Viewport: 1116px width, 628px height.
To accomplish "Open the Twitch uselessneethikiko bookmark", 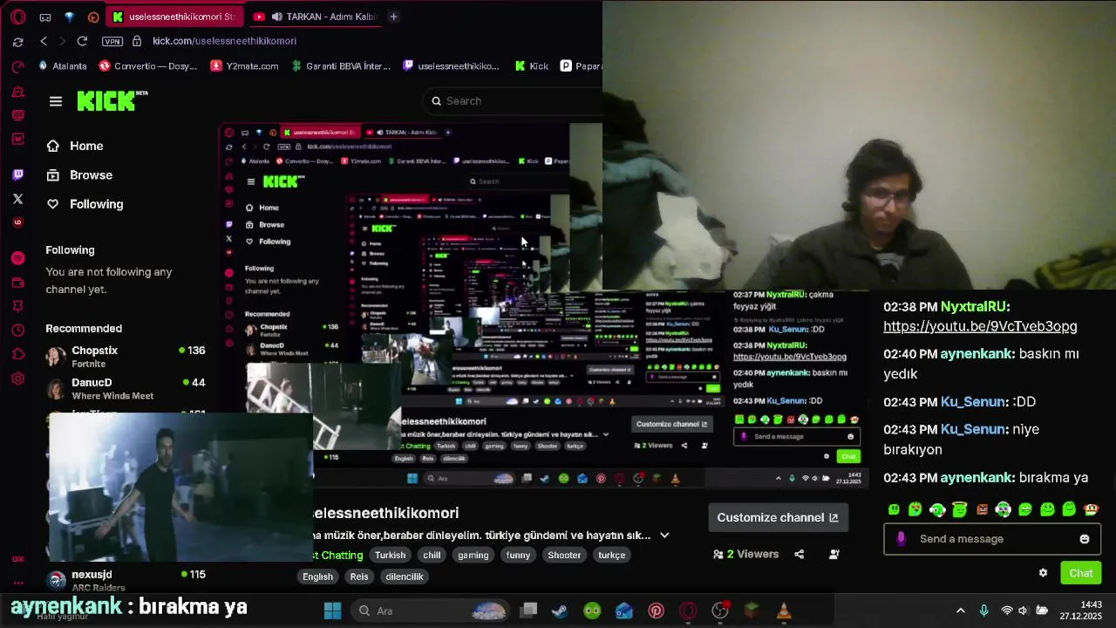I will coord(451,66).
